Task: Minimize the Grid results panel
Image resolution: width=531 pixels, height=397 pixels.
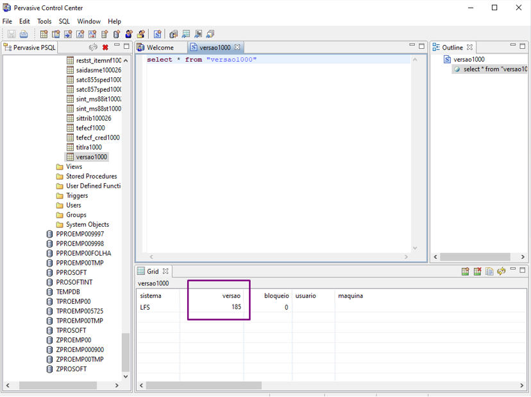Action: (513, 269)
